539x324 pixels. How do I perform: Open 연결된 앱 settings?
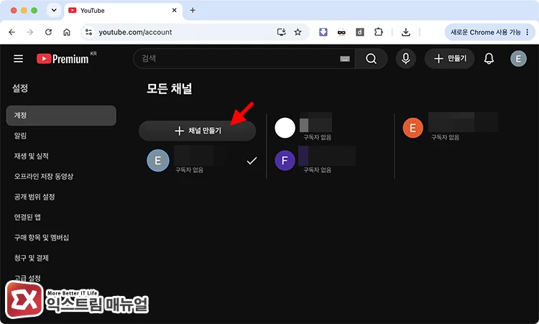(x=27, y=217)
